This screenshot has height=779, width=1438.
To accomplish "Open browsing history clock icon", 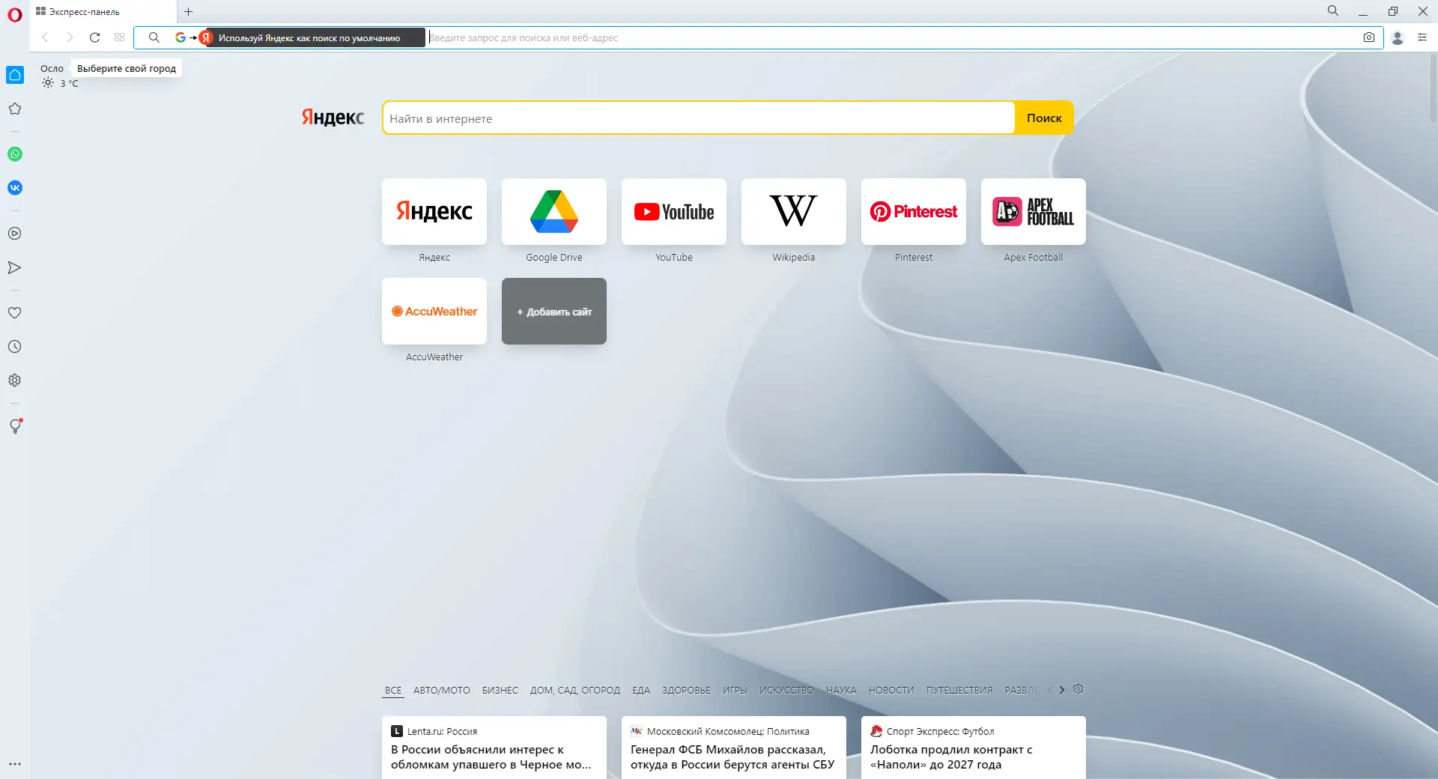I will [x=15, y=347].
